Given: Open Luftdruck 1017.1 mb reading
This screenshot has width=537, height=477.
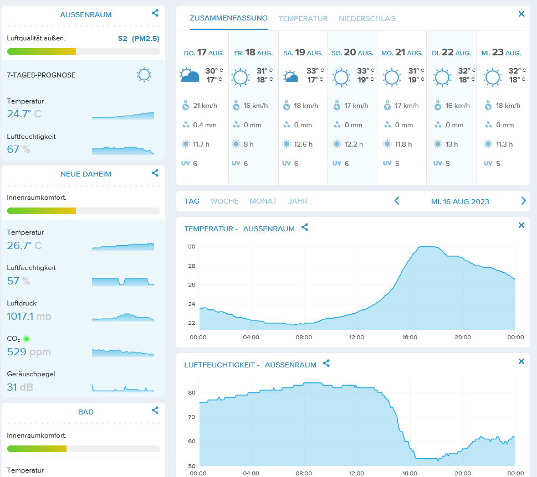Looking at the screenshot, I should tap(29, 317).
